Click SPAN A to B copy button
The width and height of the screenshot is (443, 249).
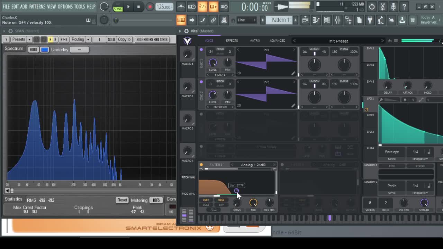click(x=64, y=39)
